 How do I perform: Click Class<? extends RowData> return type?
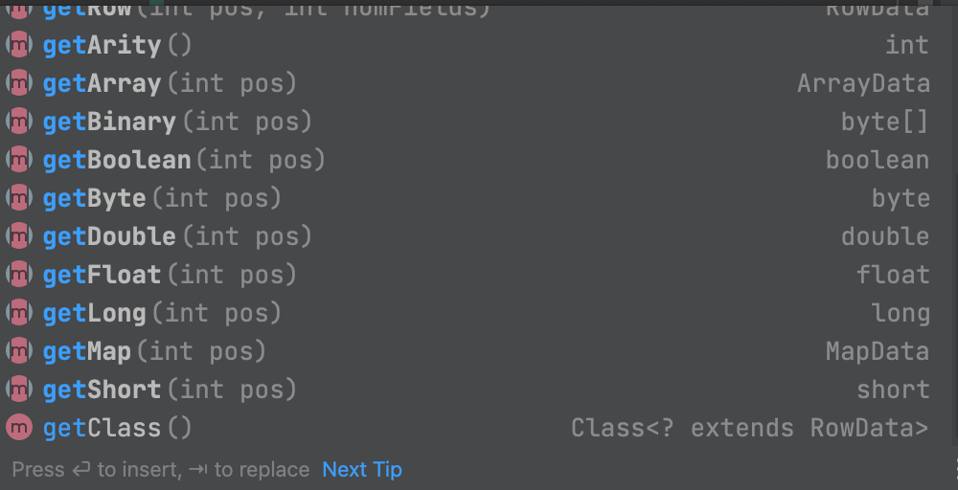tap(750, 429)
